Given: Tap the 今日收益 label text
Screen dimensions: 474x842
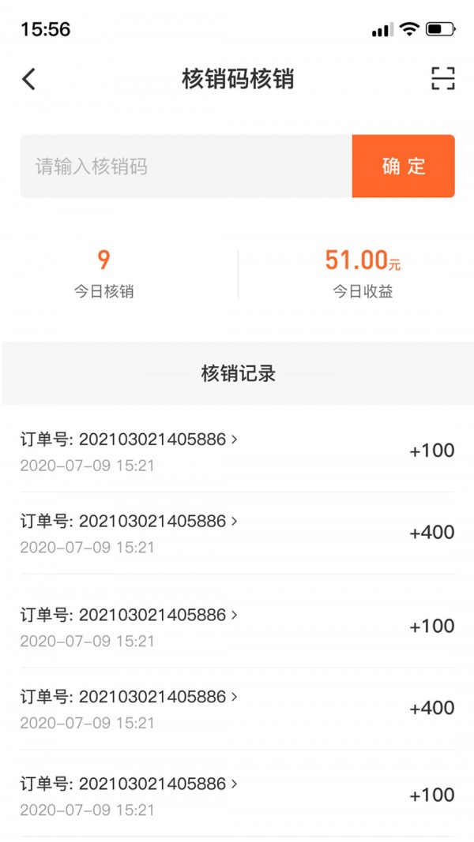Looking at the screenshot, I should click(362, 290).
